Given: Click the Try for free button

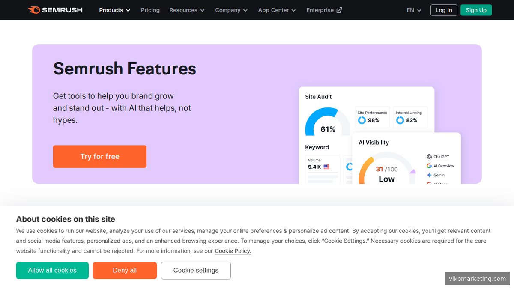Looking at the screenshot, I should (x=99, y=156).
